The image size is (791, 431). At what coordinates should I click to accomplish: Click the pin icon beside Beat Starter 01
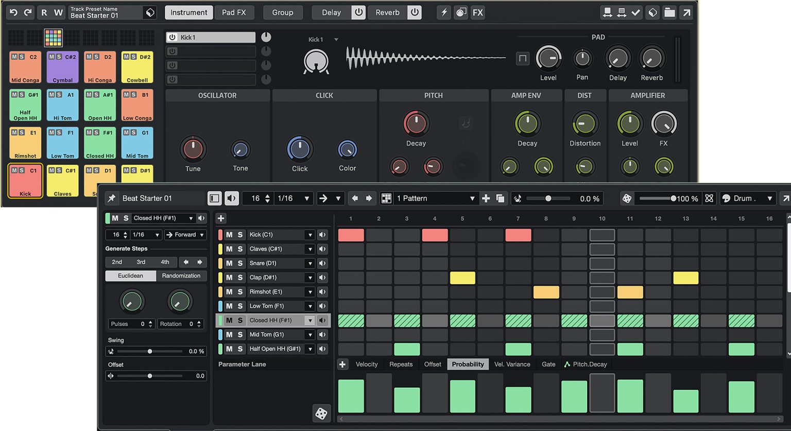(112, 198)
